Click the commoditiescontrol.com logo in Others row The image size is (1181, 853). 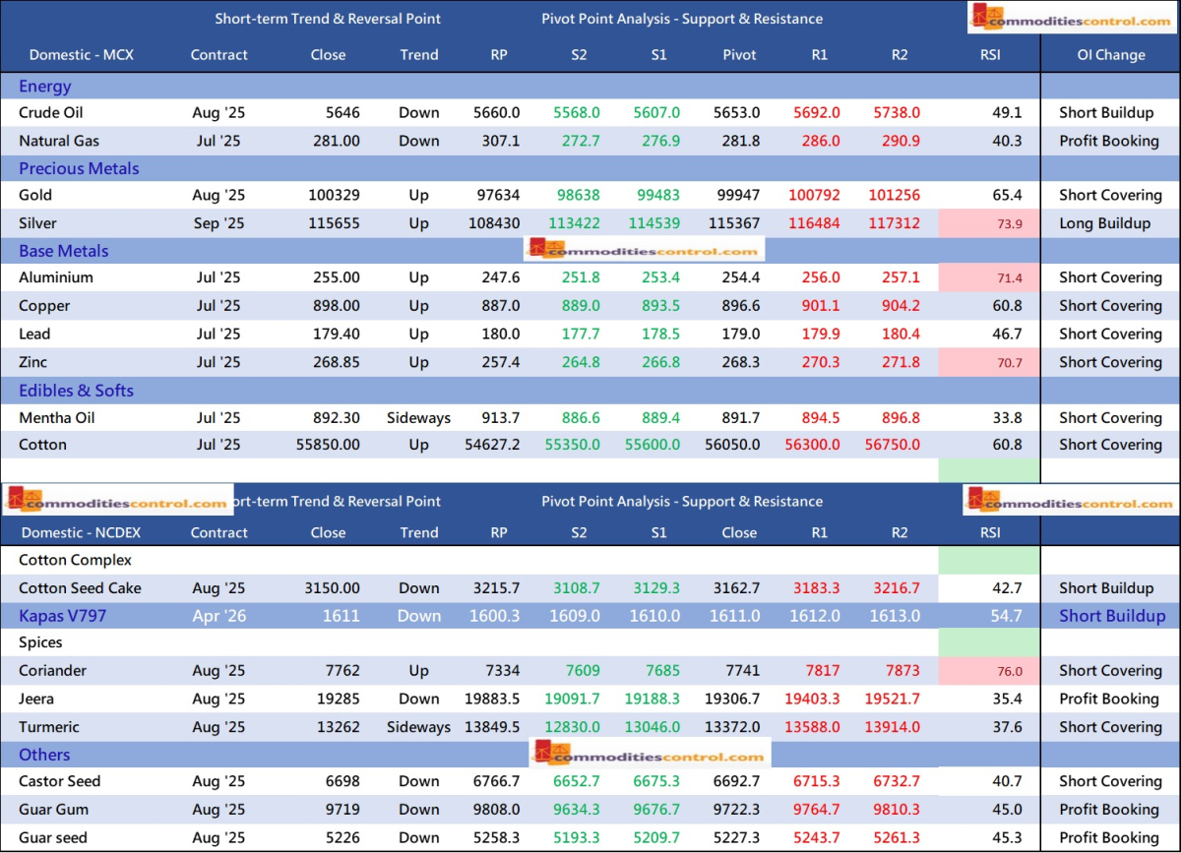[x=650, y=755]
